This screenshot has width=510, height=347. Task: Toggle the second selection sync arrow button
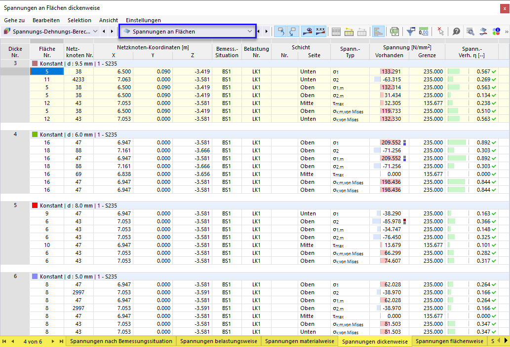(293, 32)
